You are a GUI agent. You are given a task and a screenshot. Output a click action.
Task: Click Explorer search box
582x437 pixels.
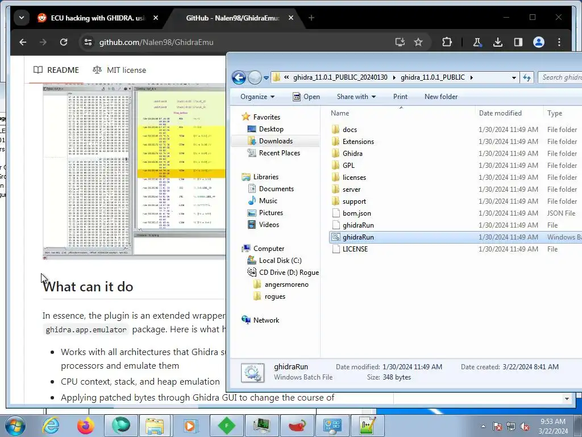point(560,77)
